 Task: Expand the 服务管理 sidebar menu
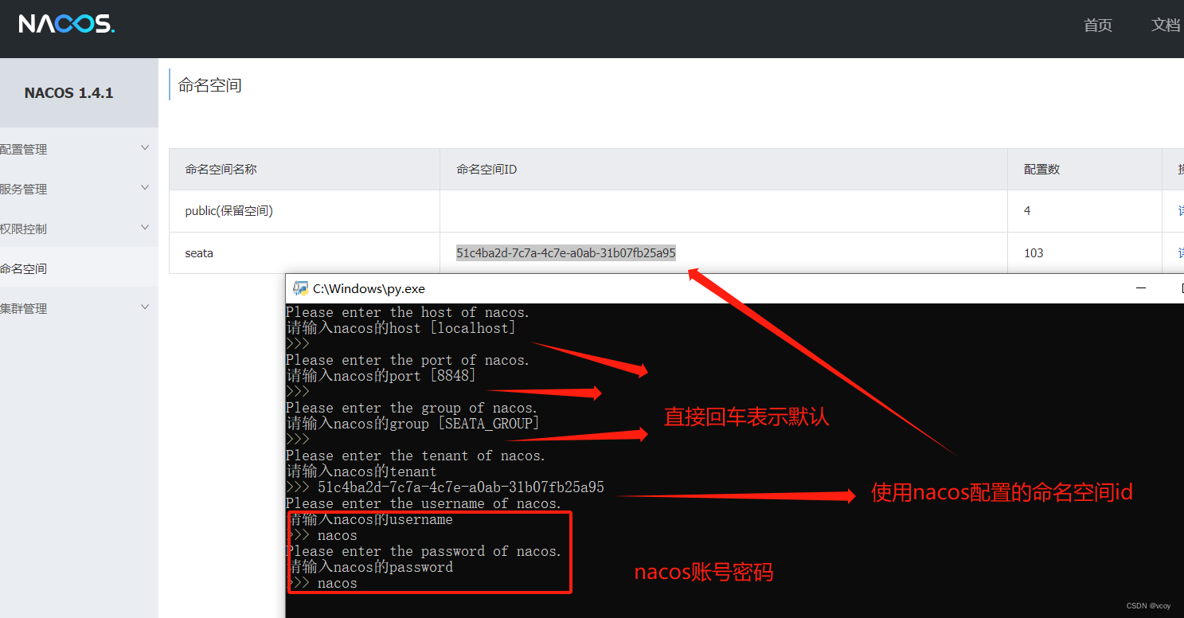pos(79,189)
